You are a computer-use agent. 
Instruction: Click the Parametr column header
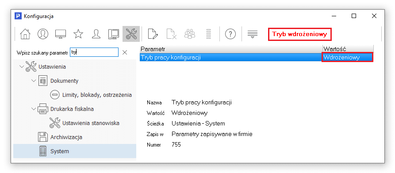coord(231,49)
